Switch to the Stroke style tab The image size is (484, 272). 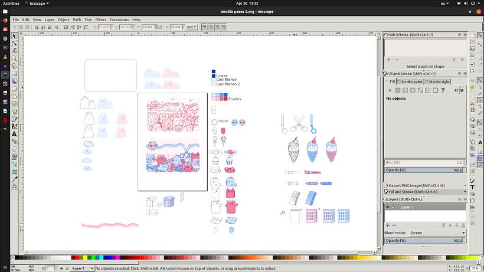(x=437, y=82)
